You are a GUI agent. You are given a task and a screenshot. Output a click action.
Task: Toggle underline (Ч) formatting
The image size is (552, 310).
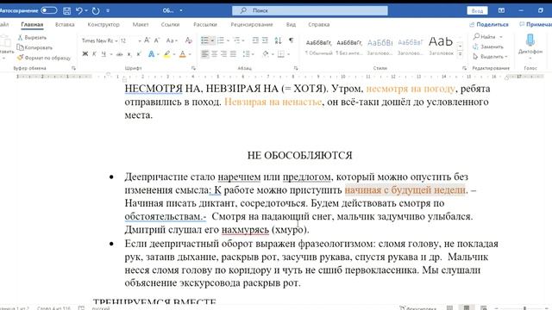point(103,54)
